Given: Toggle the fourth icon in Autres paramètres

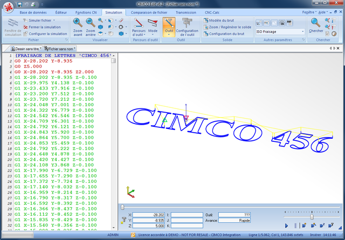Looking at the screenshot, I should point(282,23).
